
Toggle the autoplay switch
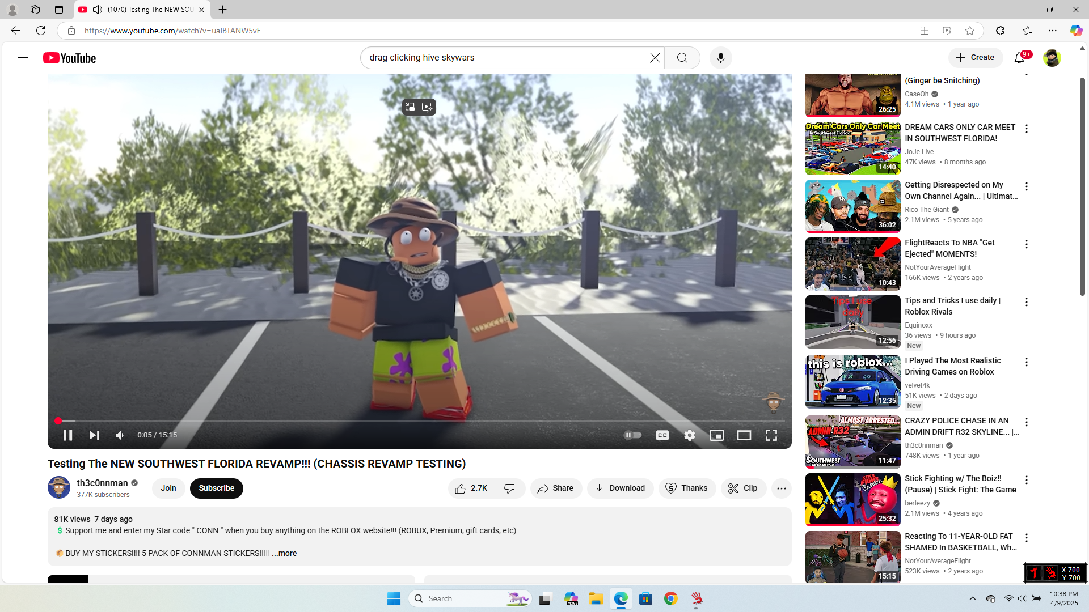pos(632,435)
